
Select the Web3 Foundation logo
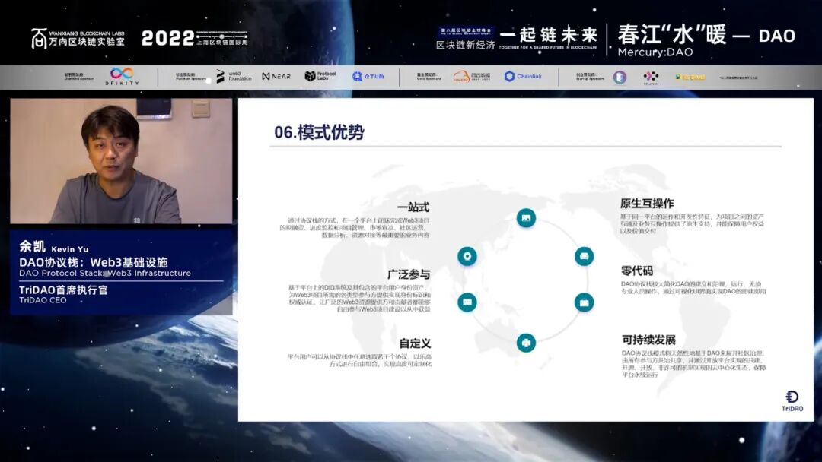pyautogui.click(x=235, y=77)
